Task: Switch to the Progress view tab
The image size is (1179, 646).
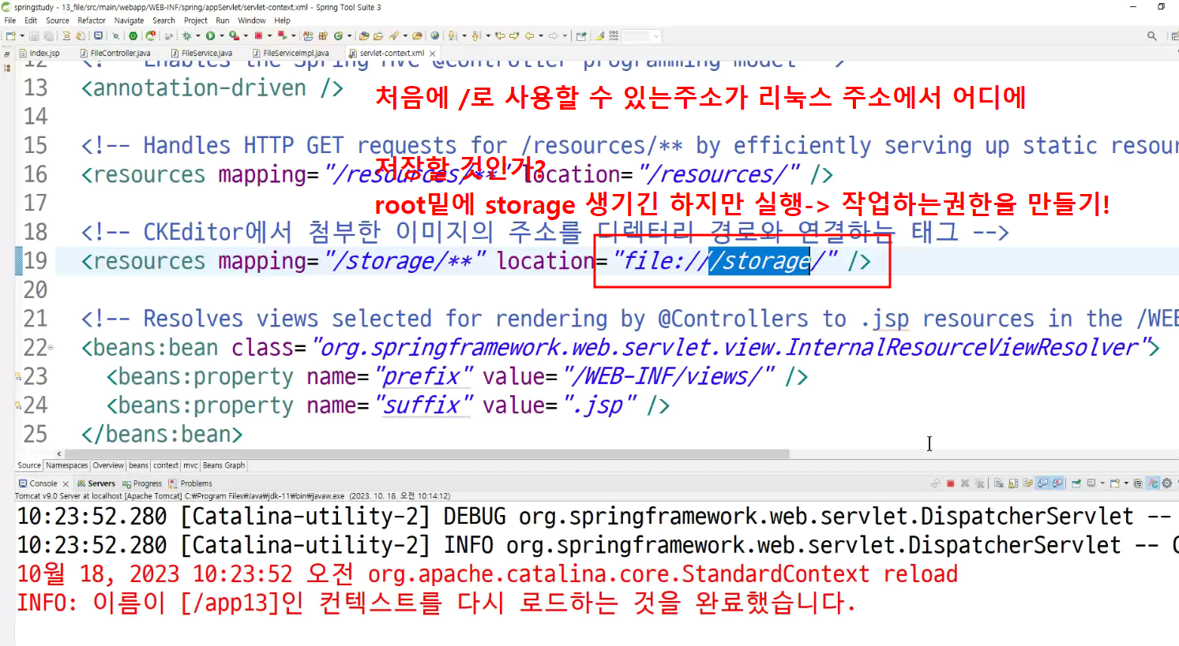Action: click(x=142, y=484)
